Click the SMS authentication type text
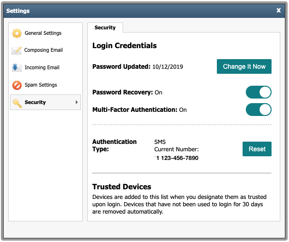Image resolution: width=289 pixels, height=242 pixels. [160, 142]
